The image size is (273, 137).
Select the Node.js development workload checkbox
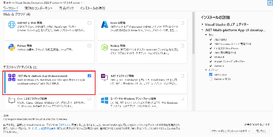pos(182,46)
